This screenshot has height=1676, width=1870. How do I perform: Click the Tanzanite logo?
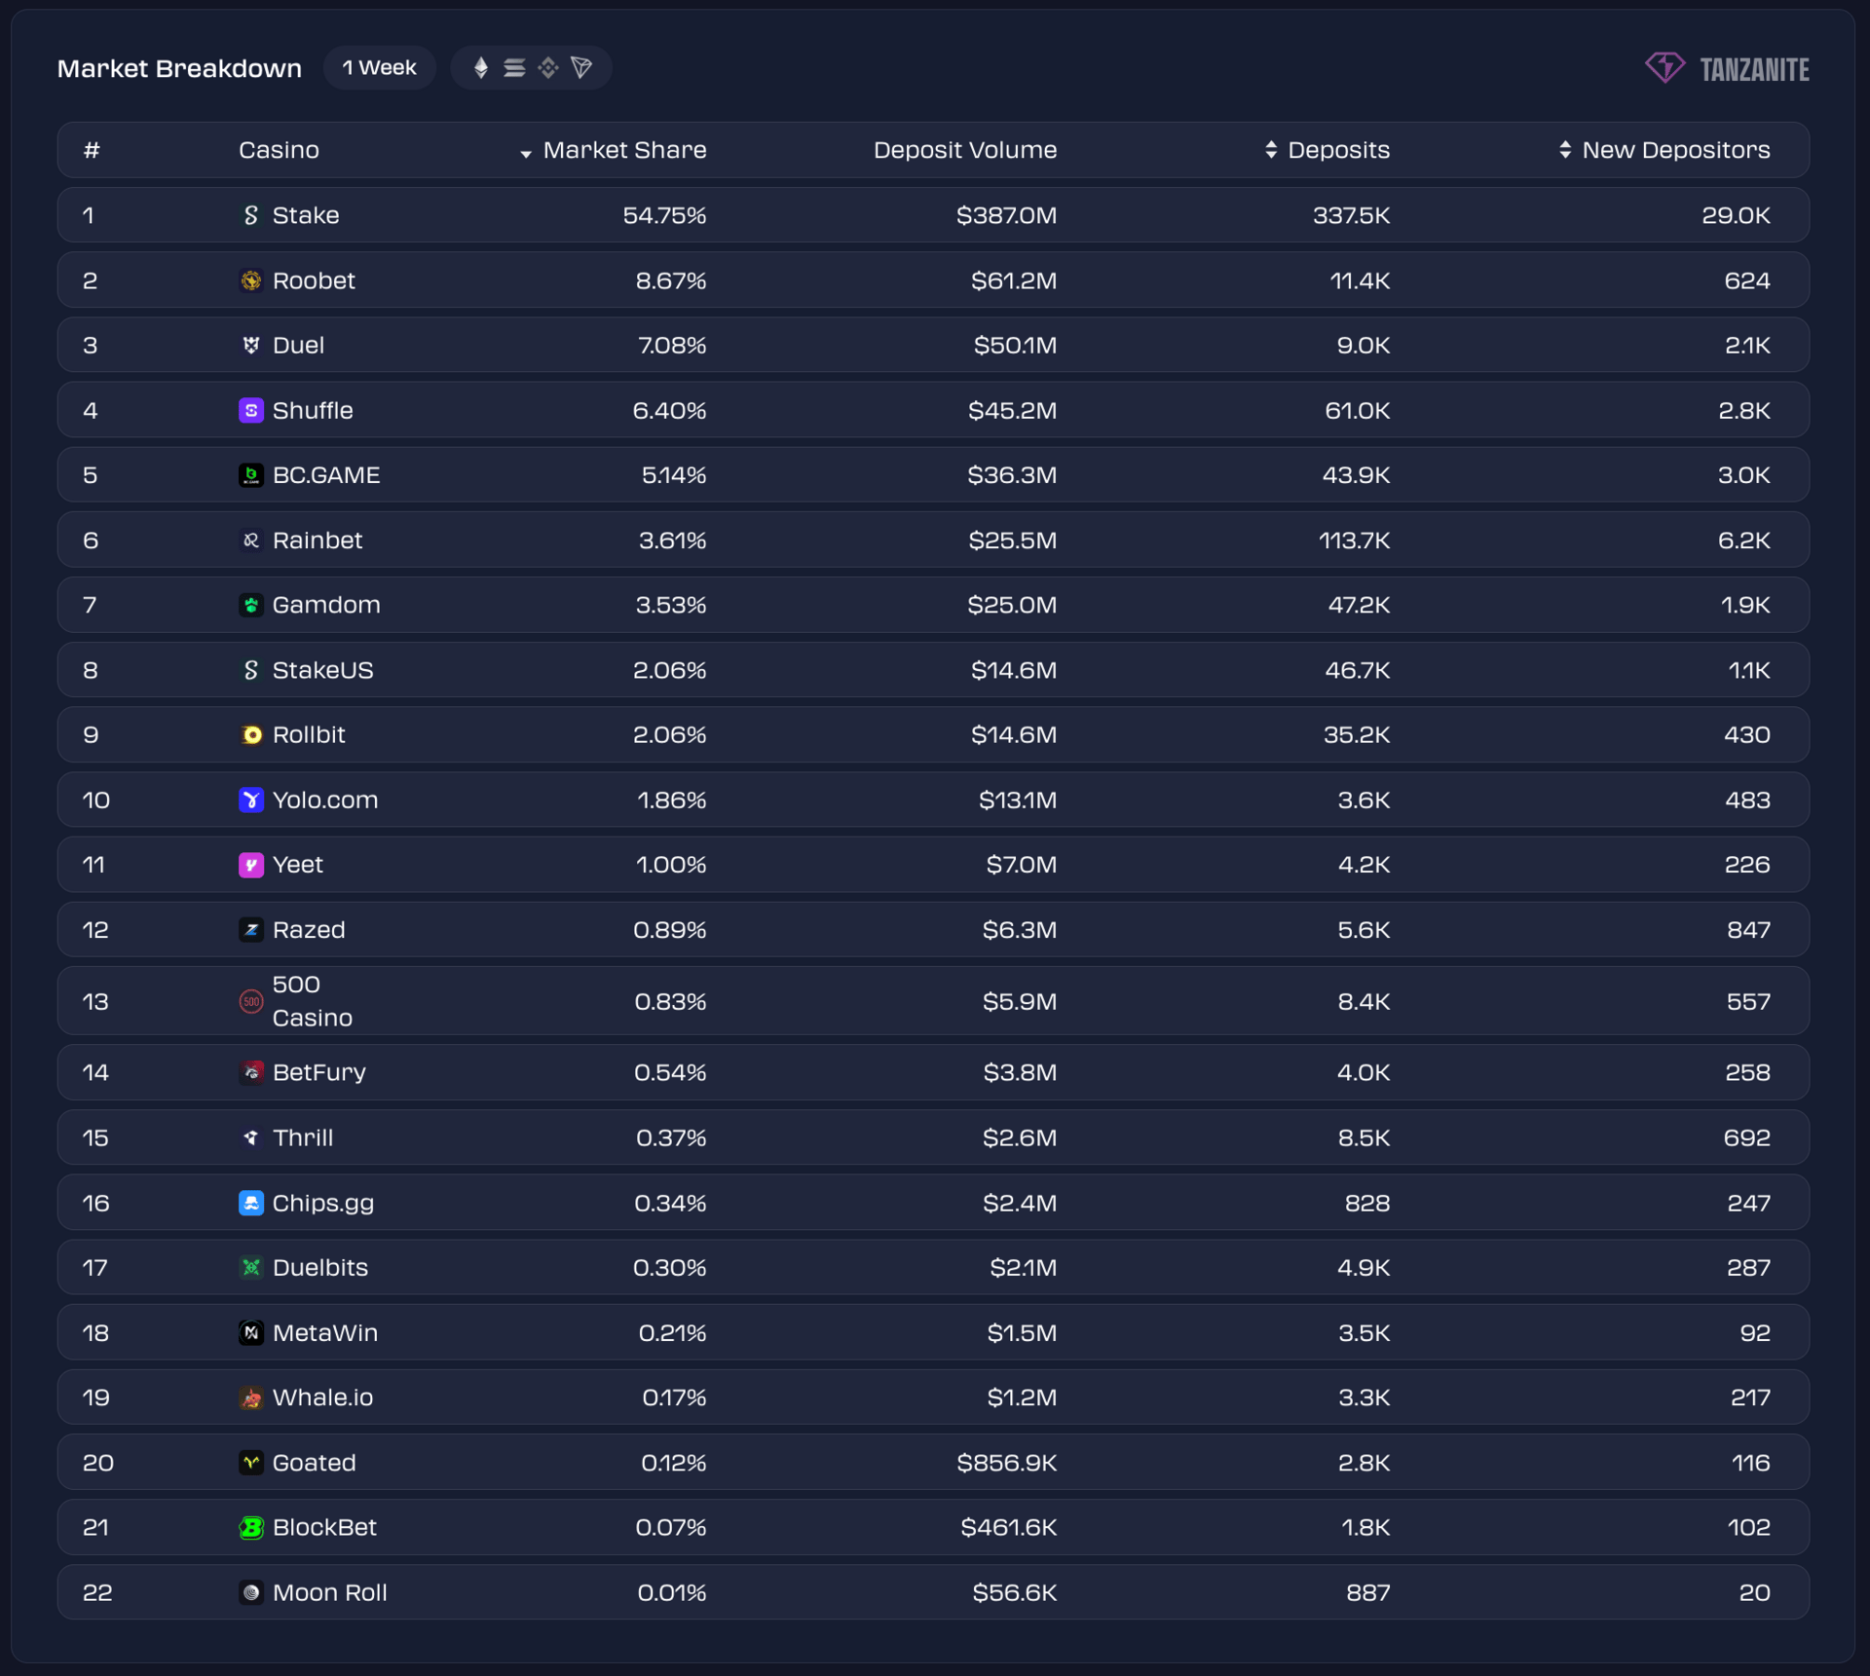click(x=1727, y=68)
